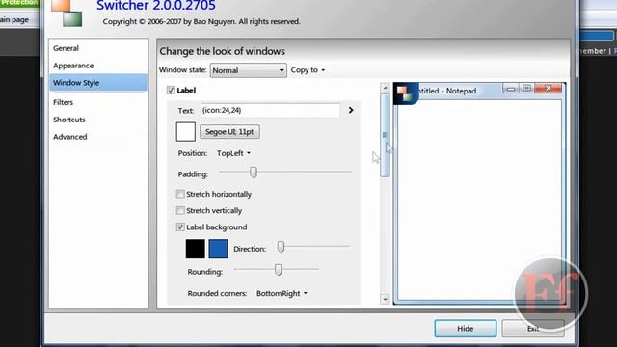Open the Advanced settings page
This screenshot has height=347, width=617.
pos(70,137)
